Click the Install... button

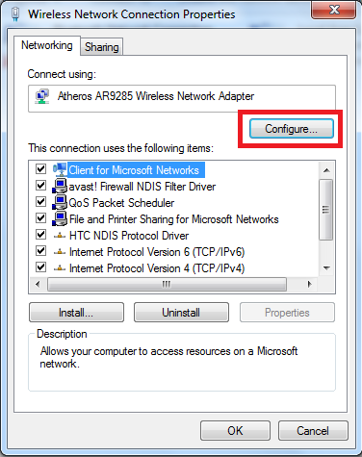pos(76,313)
